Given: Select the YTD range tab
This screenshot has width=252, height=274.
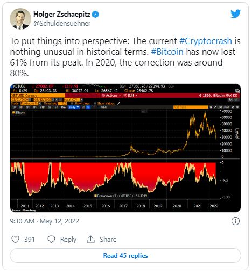Looking at the screenshot, I should (42, 107).
